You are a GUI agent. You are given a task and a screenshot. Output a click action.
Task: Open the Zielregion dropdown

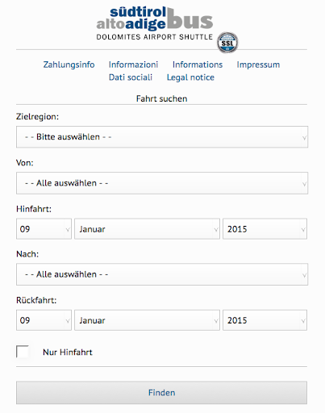coord(162,137)
